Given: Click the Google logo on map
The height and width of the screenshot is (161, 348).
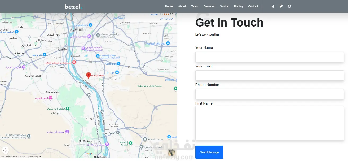Looking at the screenshot, I should tap(89, 153).
